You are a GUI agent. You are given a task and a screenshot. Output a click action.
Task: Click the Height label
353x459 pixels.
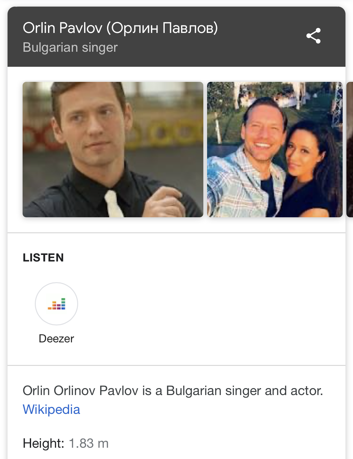(x=44, y=443)
